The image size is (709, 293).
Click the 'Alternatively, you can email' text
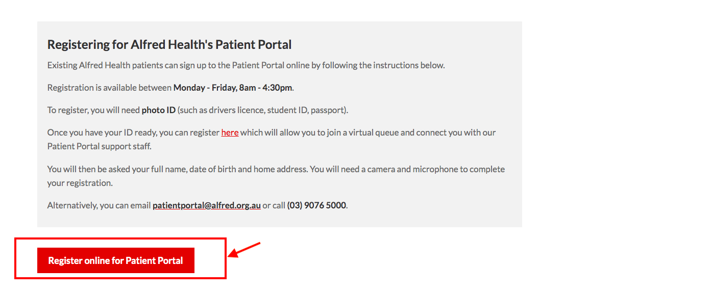99,205
